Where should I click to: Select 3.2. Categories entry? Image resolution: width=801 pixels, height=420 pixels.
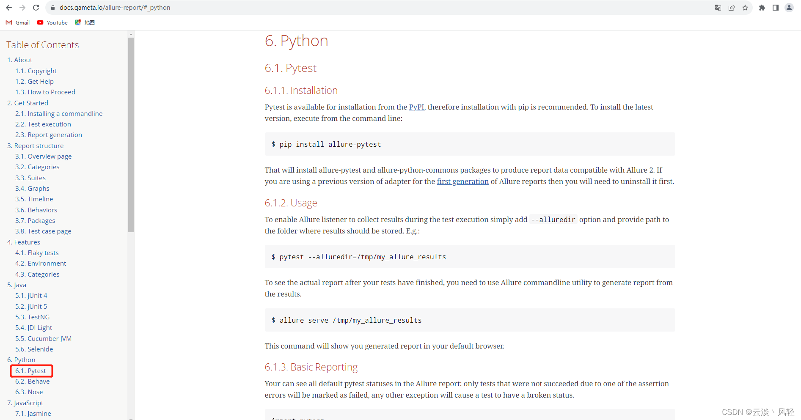pos(37,167)
